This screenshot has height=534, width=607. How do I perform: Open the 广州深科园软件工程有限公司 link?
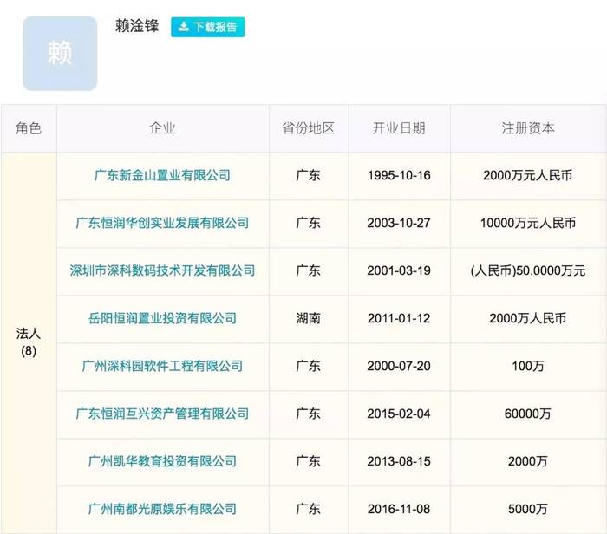click(x=163, y=366)
